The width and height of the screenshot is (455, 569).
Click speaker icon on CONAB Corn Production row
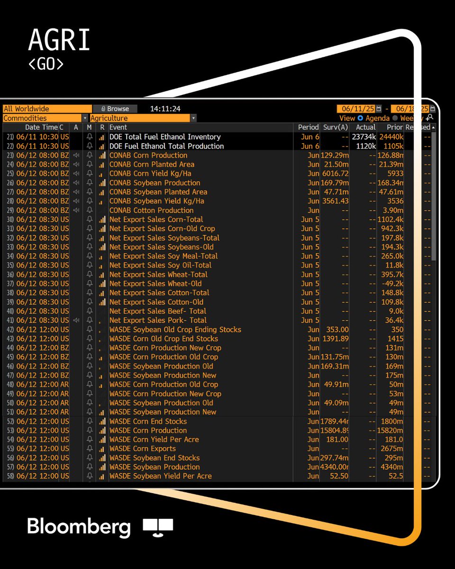(76, 156)
